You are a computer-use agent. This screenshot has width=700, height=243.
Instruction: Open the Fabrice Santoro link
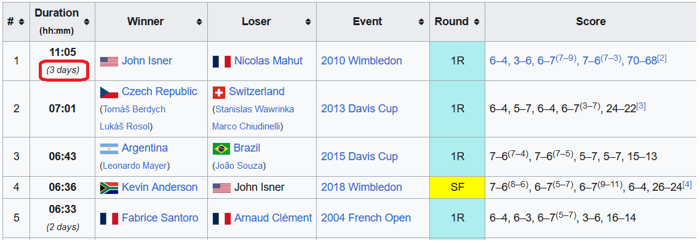pyautogui.click(x=160, y=218)
